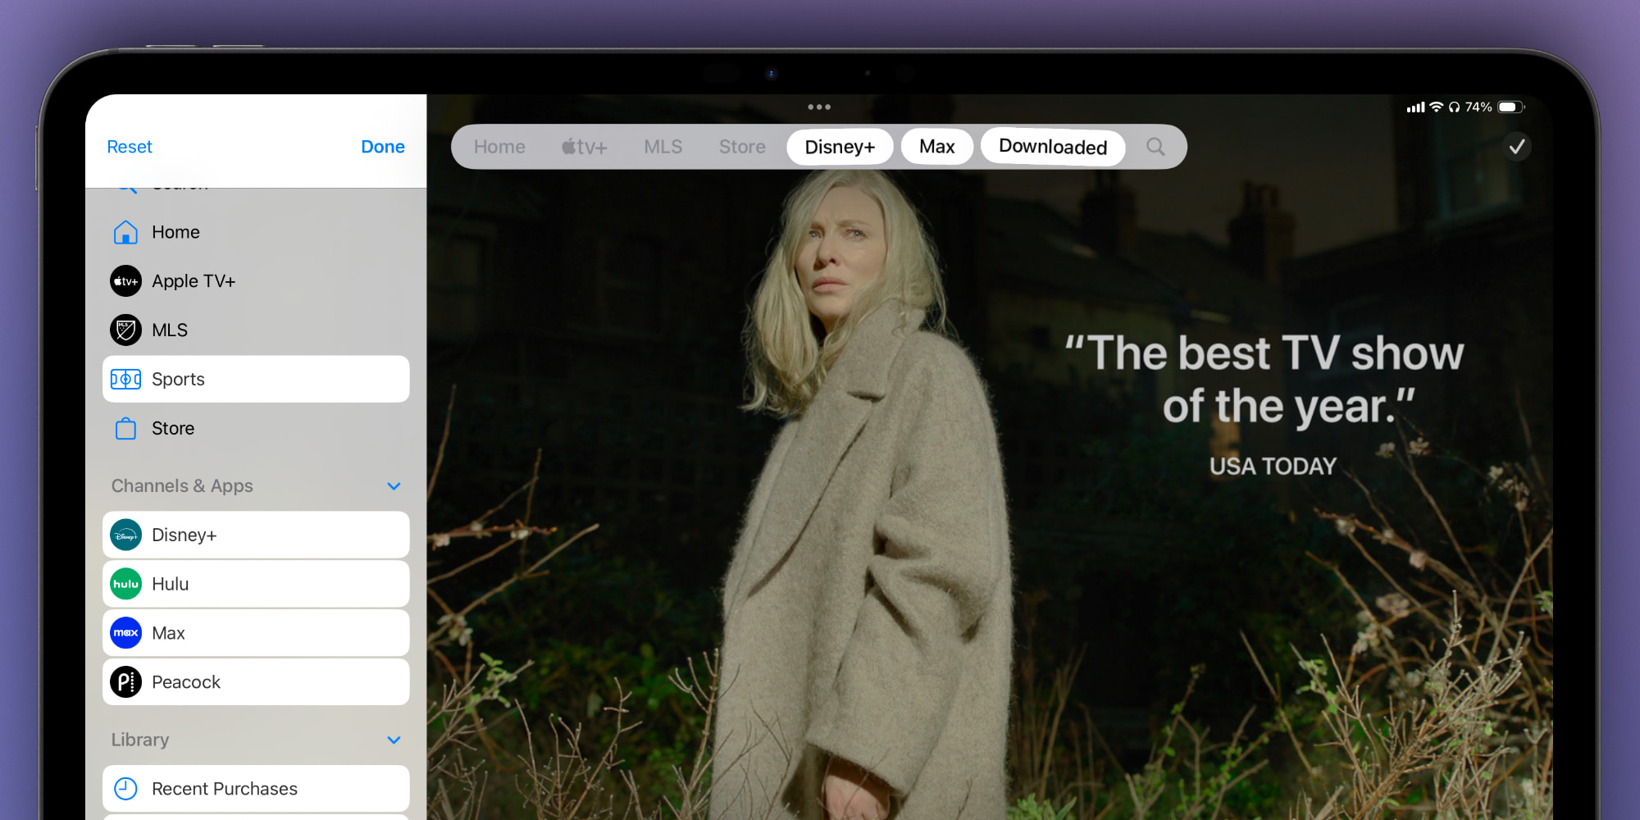Open the Store tab in the top bar

coord(742,147)
